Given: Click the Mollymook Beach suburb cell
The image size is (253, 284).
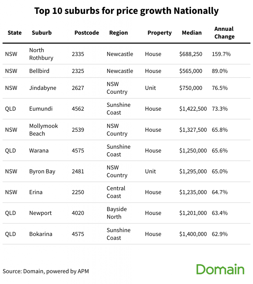Looking at the screenshot, I should 44,130.
